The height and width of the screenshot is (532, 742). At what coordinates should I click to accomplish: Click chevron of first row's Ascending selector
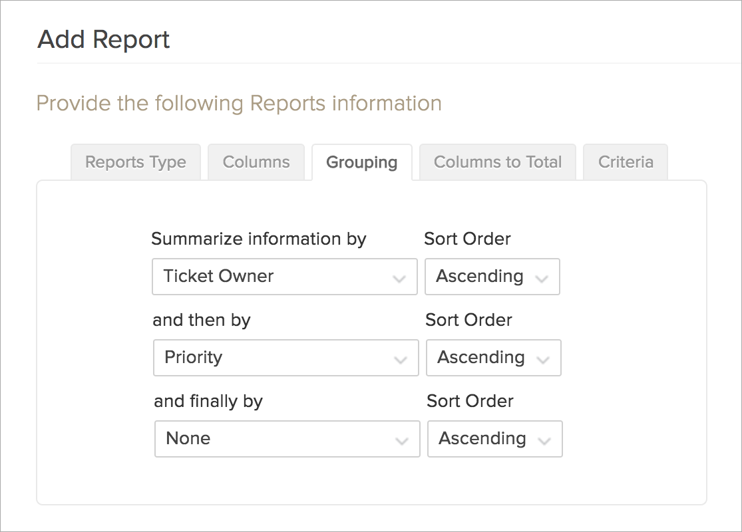542,279
